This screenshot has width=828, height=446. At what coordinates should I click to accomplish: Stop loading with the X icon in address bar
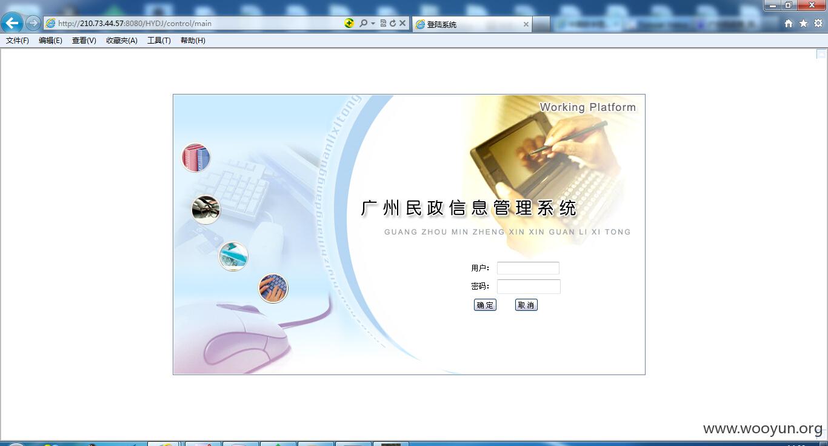tap(402, 23)
